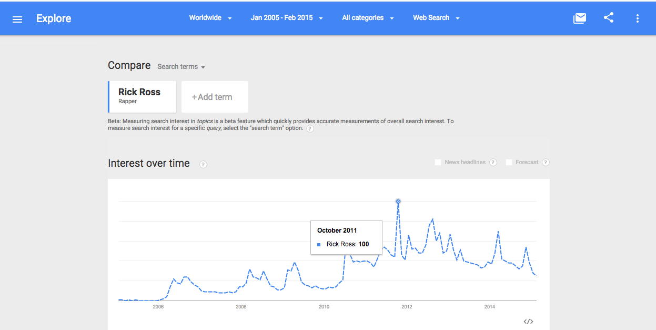The image size is (656, 330).
Task: Open help icon next to Forecast
Action: [546, 163]
